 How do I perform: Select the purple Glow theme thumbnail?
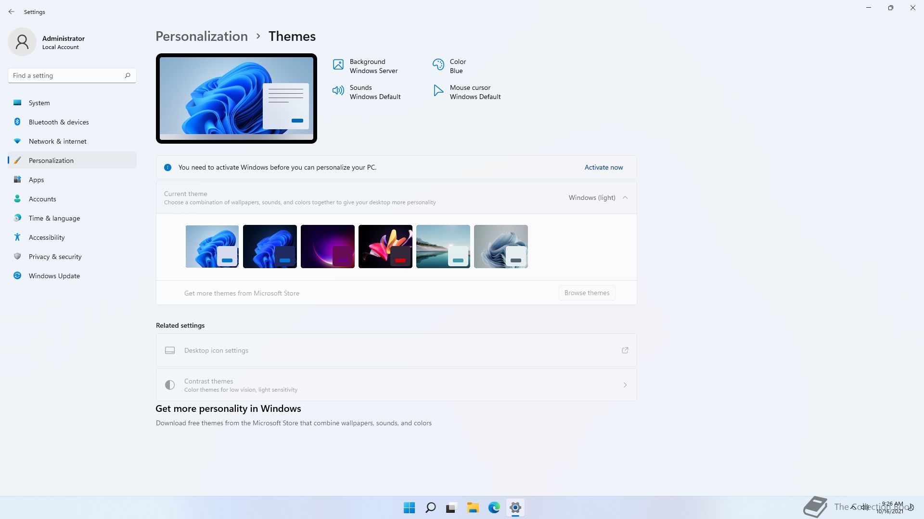pos(328,247)
